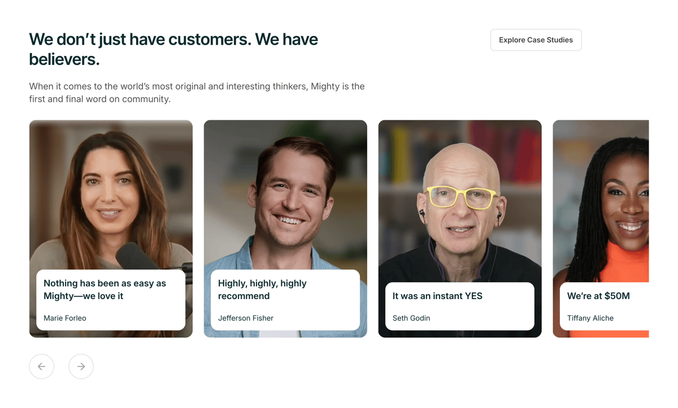
Task: Advance the testimonials with the arrow icon
Action: tap(81, 366)
